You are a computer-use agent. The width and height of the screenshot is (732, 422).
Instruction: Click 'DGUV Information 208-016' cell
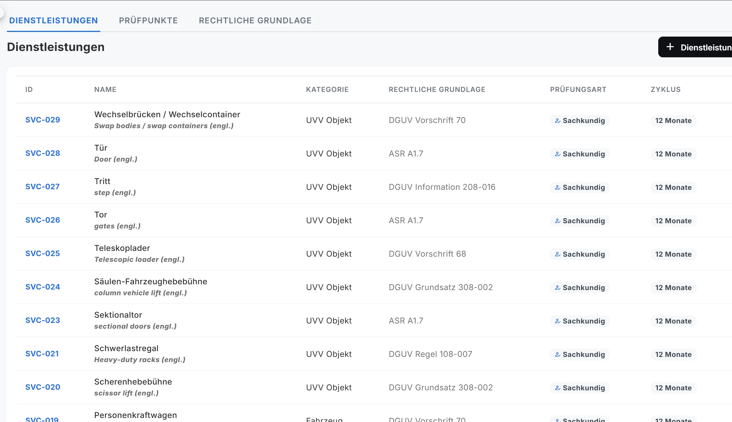pyautogui.click(x=442, y=187)
